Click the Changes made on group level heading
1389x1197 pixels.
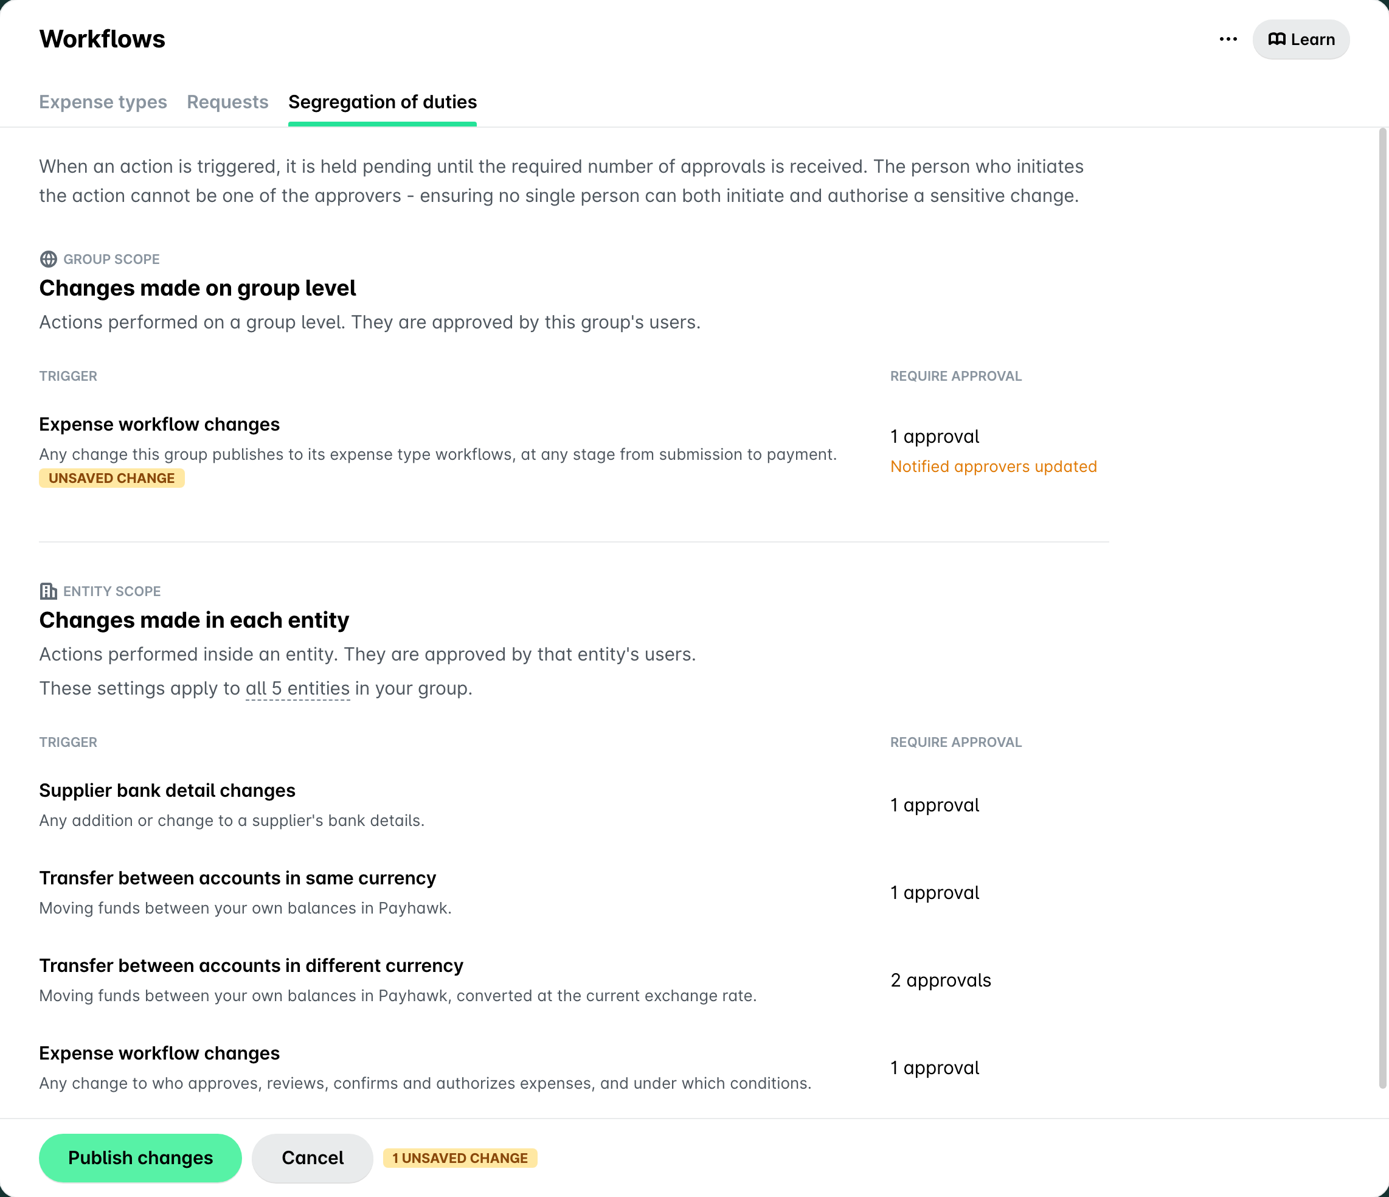click(x=197, y=288)
